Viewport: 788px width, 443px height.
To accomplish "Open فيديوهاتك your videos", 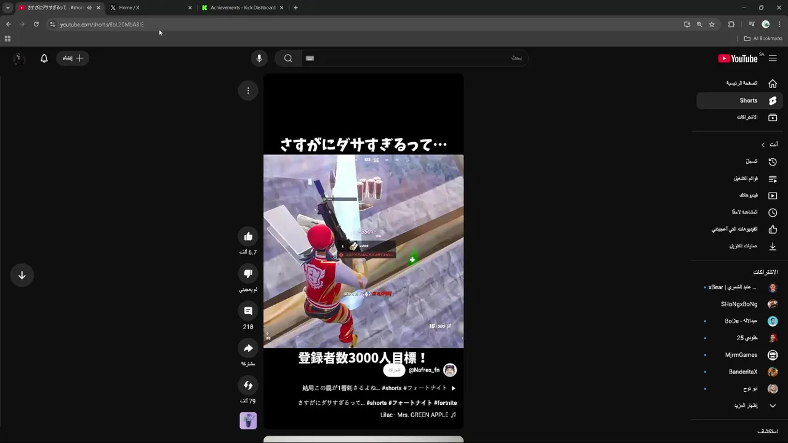I will (x=739, y=195).
